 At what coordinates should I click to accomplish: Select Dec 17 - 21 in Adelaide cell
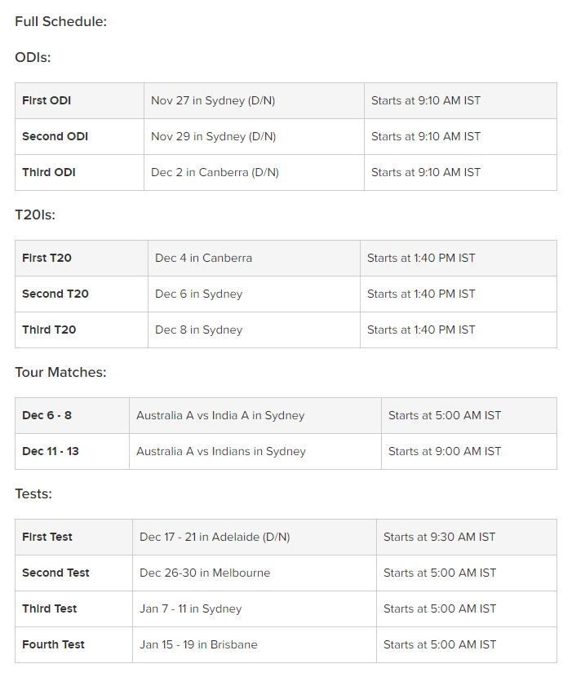[215, 538]
